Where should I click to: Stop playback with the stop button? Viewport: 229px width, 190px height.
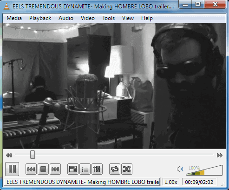[43, 169]
